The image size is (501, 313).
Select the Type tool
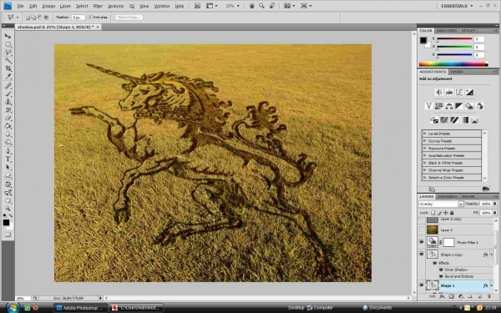8,159
